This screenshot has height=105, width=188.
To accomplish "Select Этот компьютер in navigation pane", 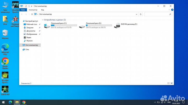I will tap(30, 45).
